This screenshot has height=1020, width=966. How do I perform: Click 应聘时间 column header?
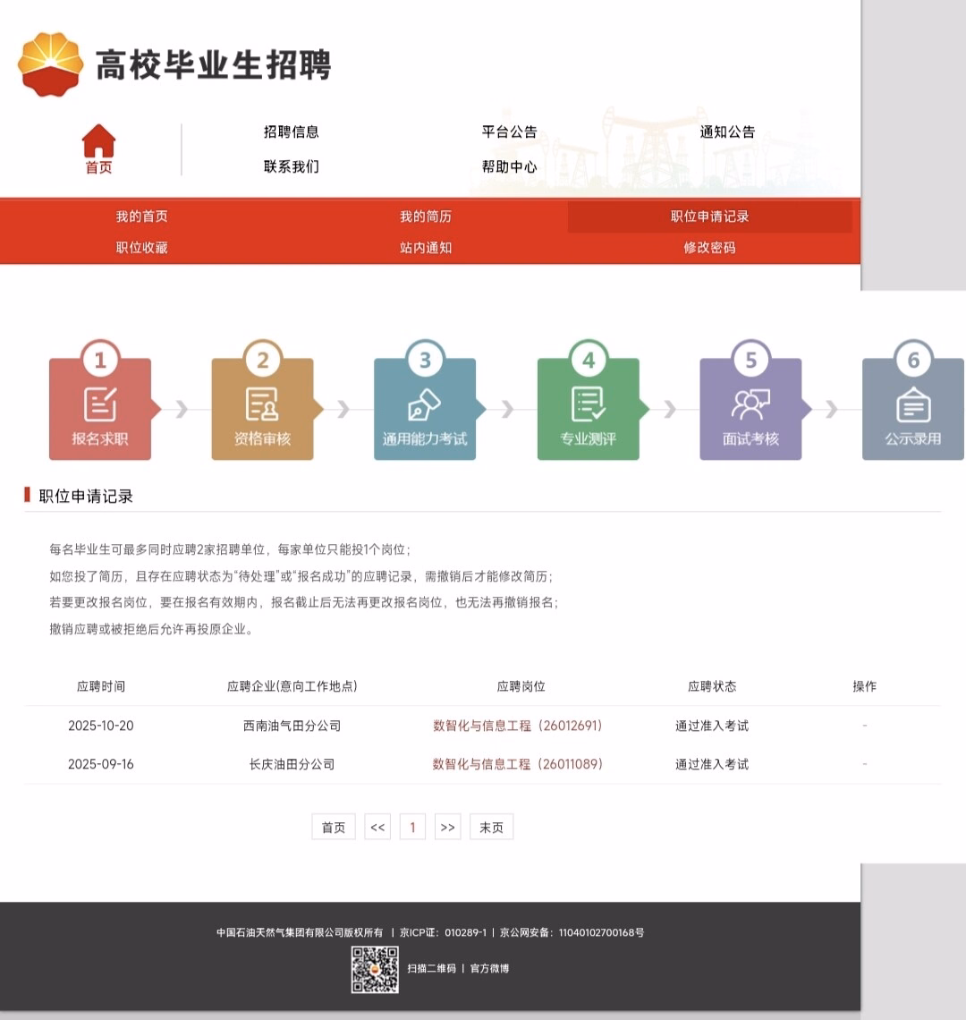click(x=101, y=686)
